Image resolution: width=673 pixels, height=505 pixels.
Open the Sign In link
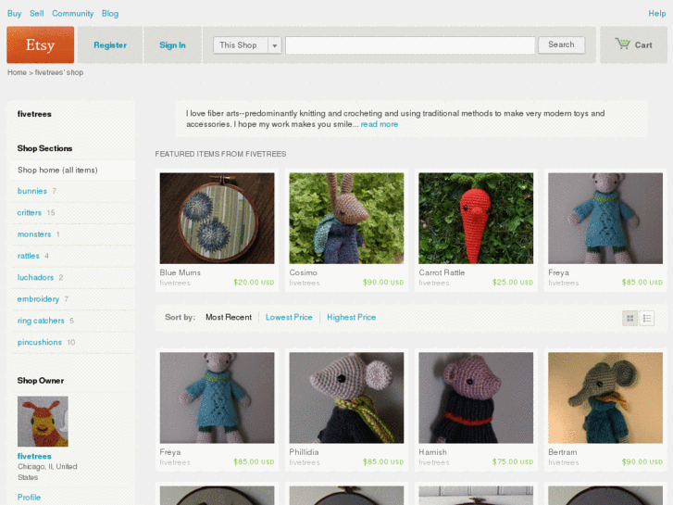(172, 45)
